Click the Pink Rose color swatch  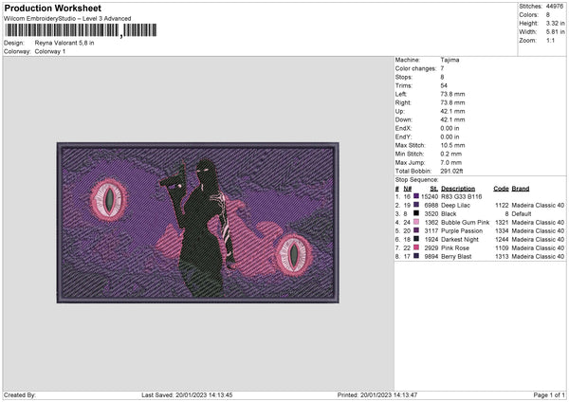point(416,247)
